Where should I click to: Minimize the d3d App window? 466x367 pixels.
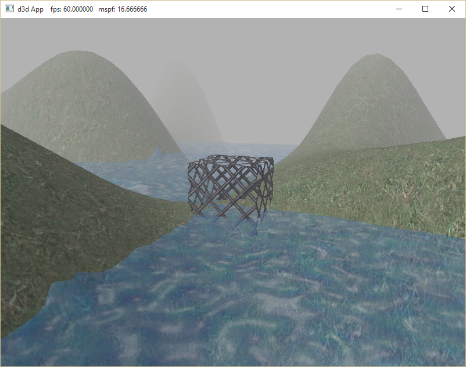tap(399, 9)
